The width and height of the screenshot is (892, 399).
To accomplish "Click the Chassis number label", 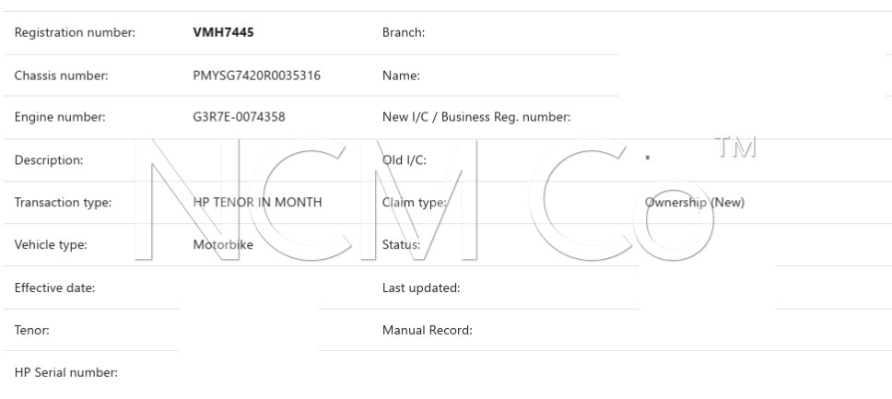I will coord(61,76).
